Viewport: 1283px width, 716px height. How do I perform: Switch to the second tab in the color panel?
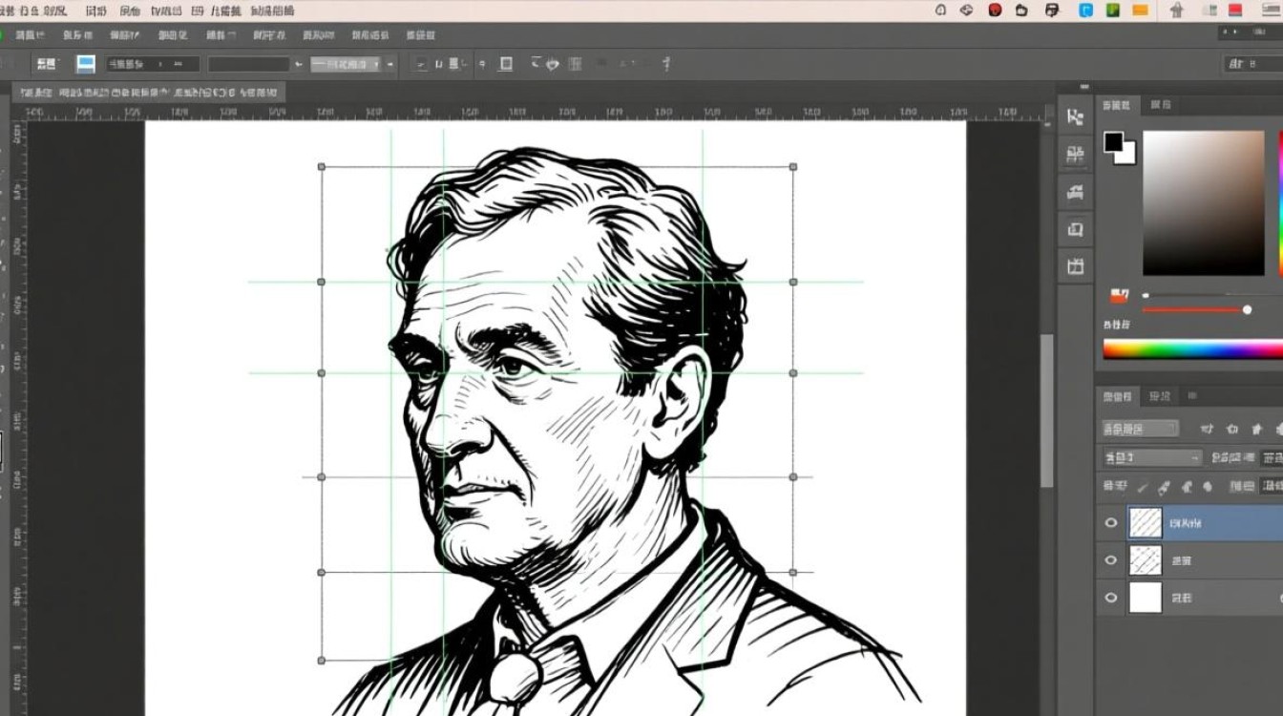(x=1161, y=105)
